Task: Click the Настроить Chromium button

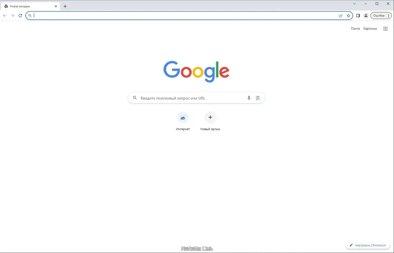Action: pyautogui.click(x=367, y=245)
